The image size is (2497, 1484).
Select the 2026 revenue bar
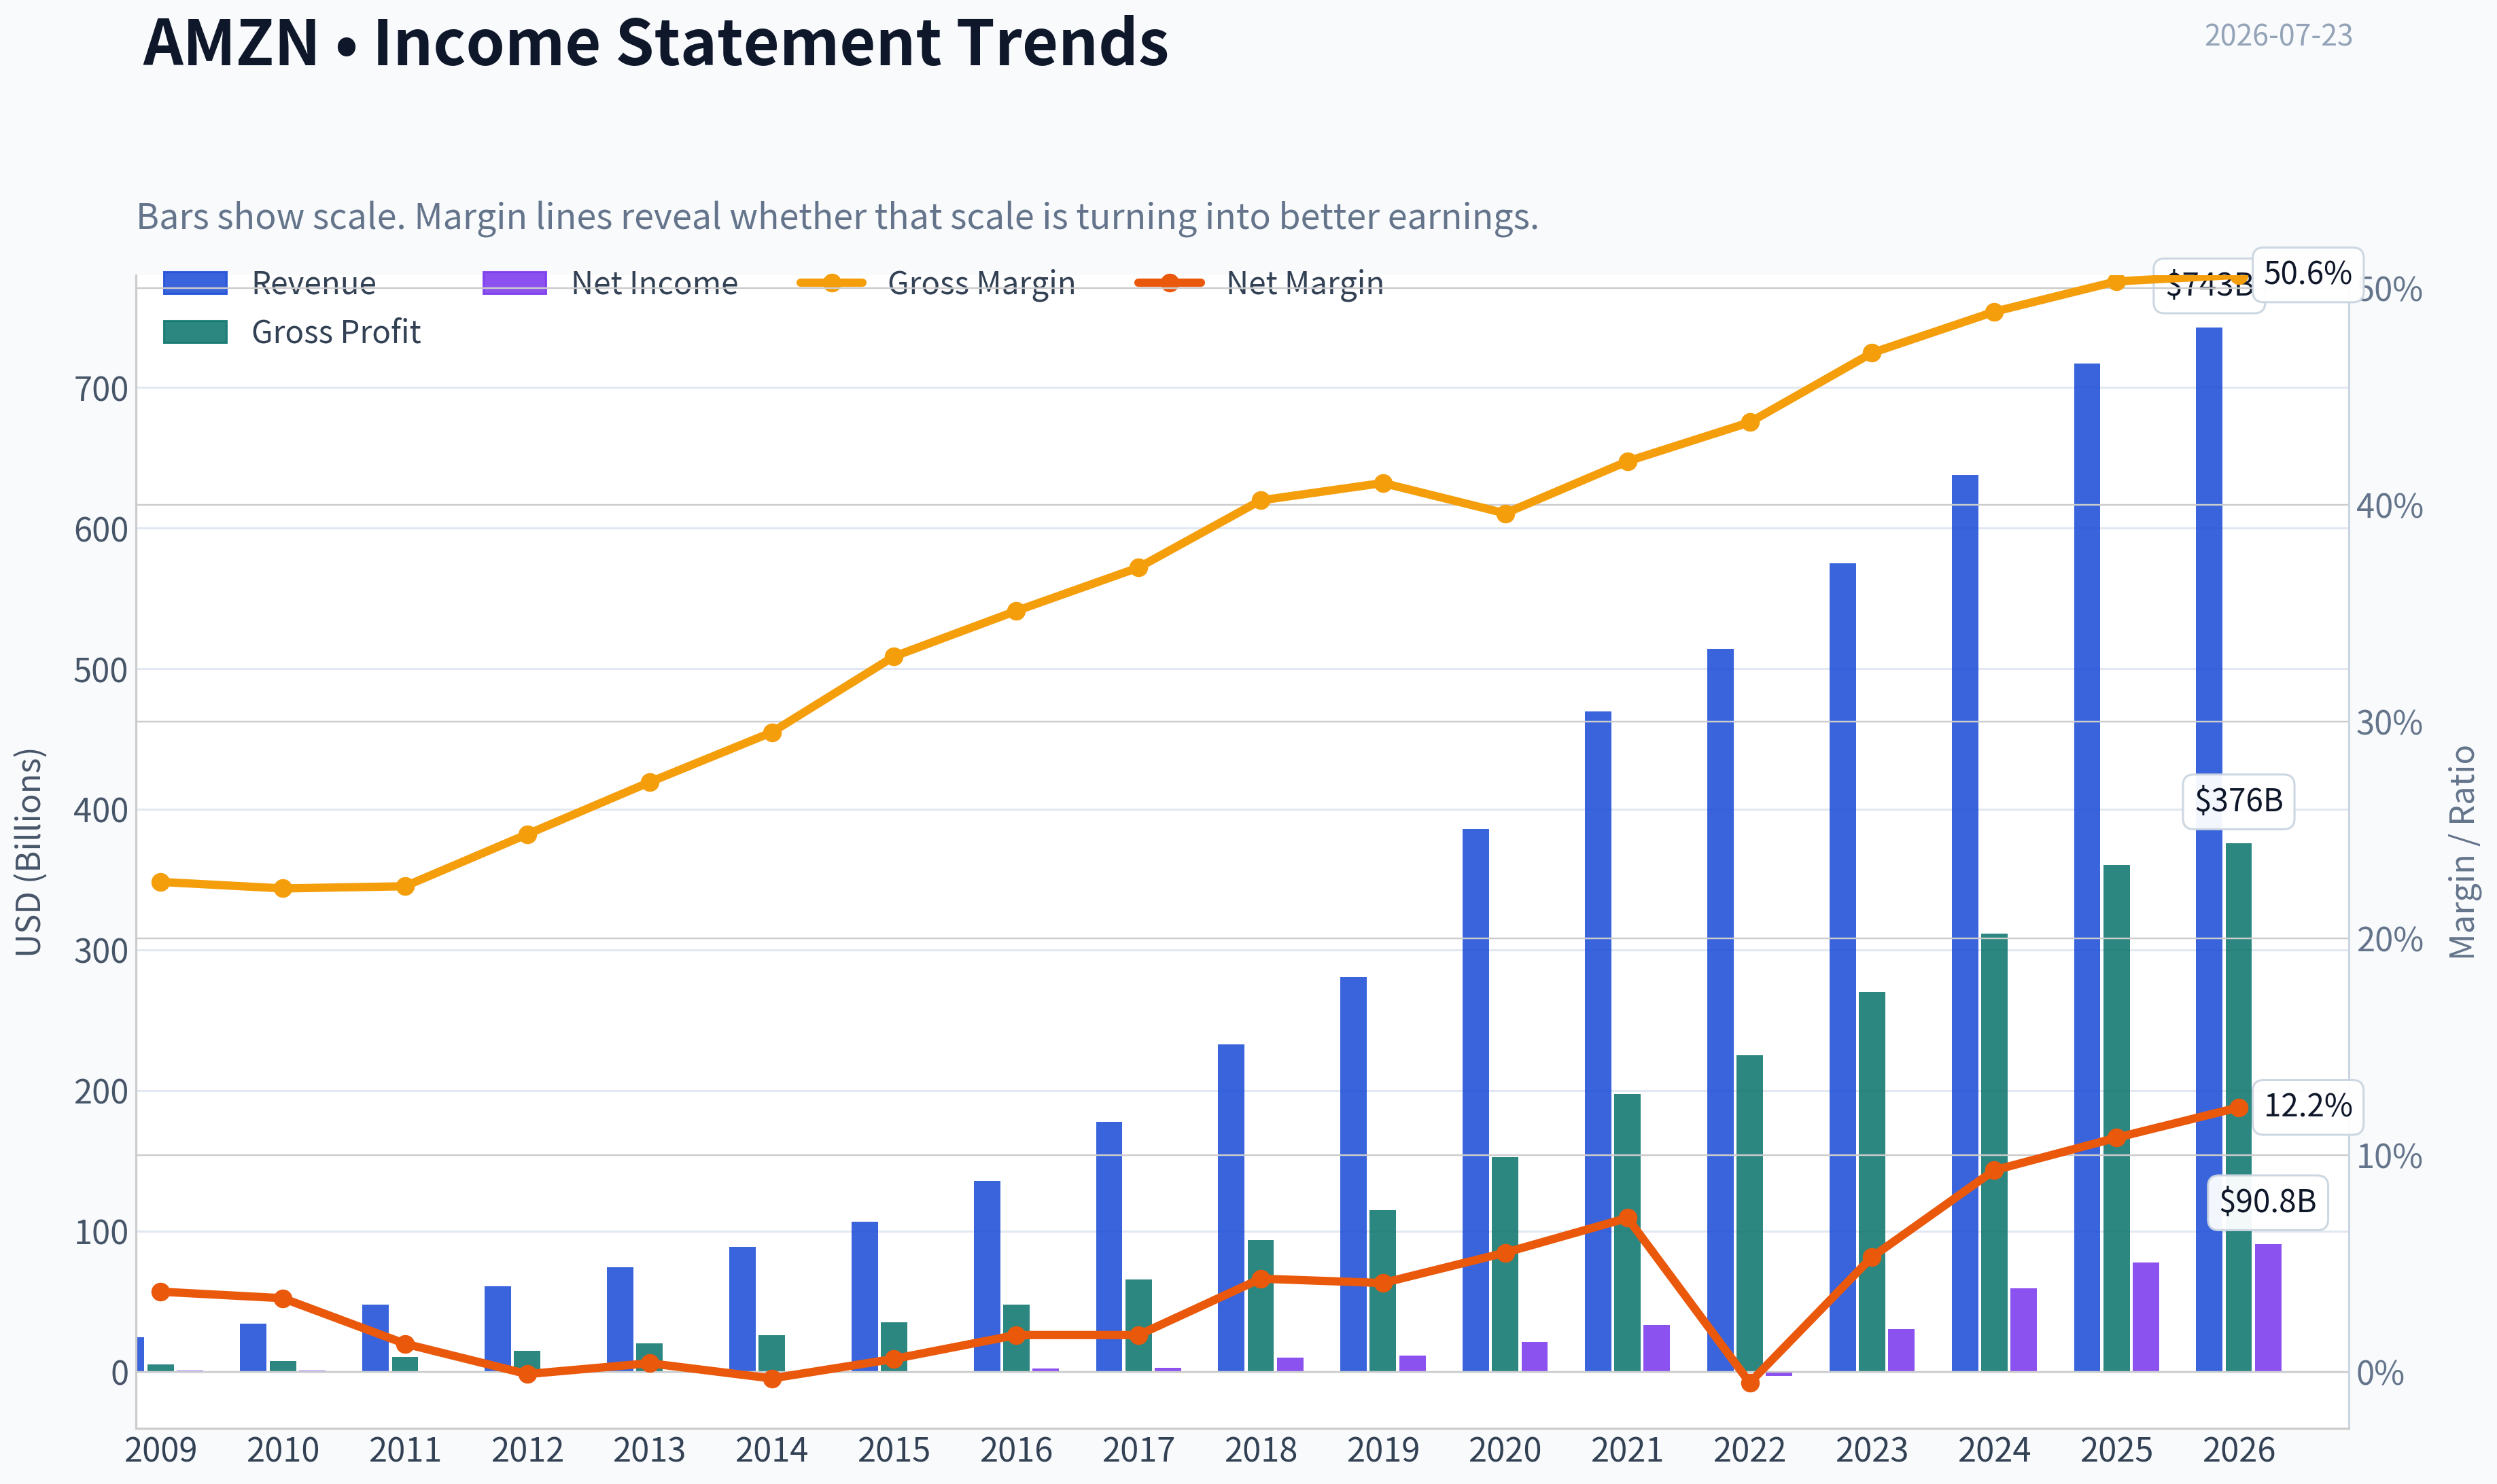(2208, 849)
